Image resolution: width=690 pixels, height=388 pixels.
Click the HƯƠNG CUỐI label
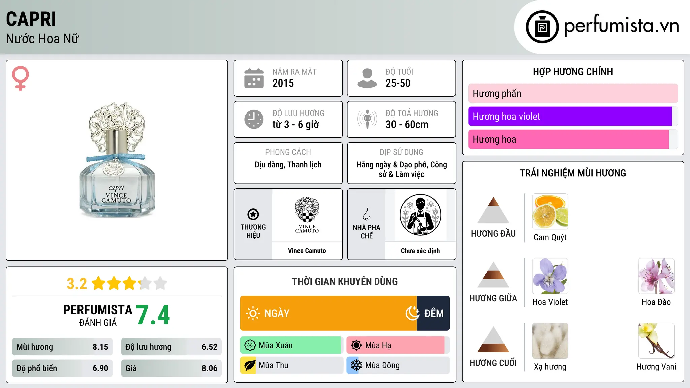tap(493, 363)
